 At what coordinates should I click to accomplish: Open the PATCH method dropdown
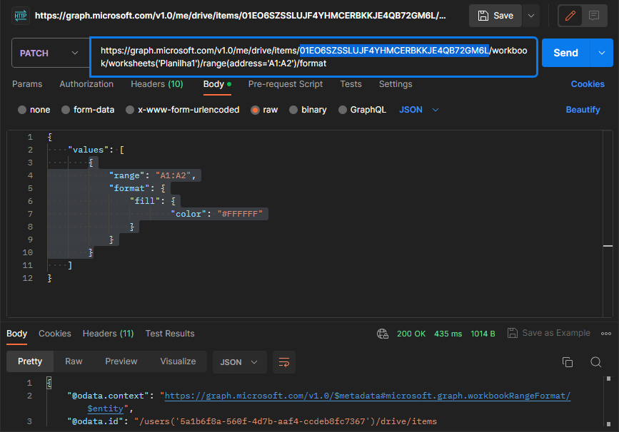(51, 53)
